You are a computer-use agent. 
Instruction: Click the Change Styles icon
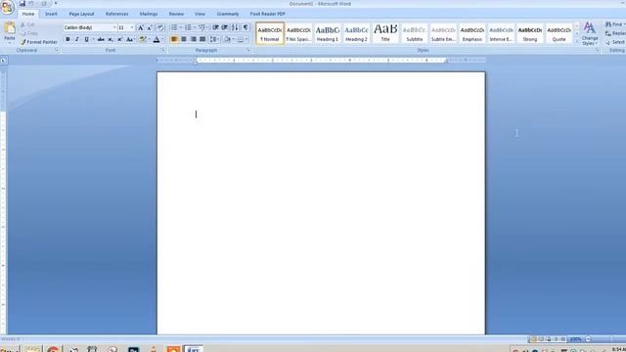[590, 33]
